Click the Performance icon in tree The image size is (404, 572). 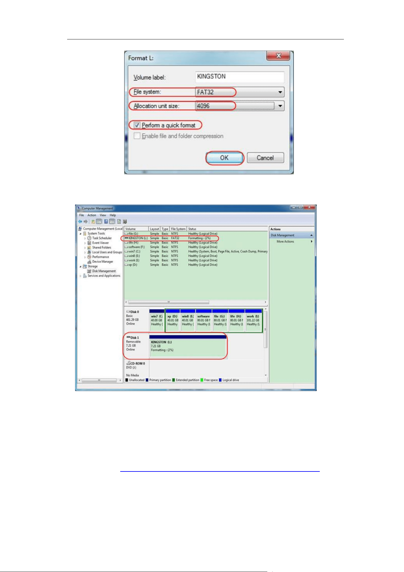tap(89, 257)
